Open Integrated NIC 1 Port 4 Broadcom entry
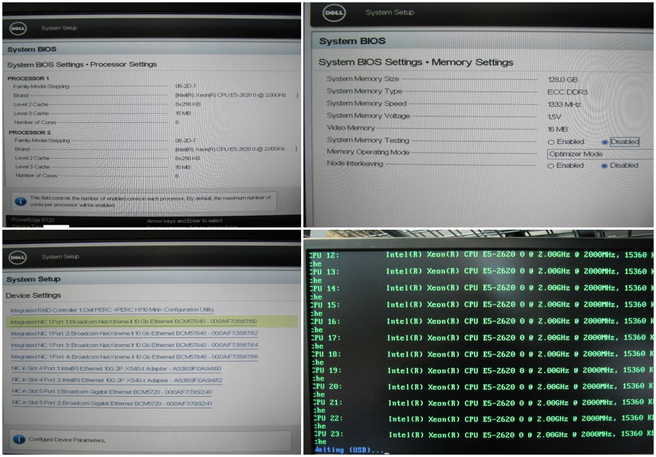The height and width of the screenshot is (457, 656). coord(135,357)
